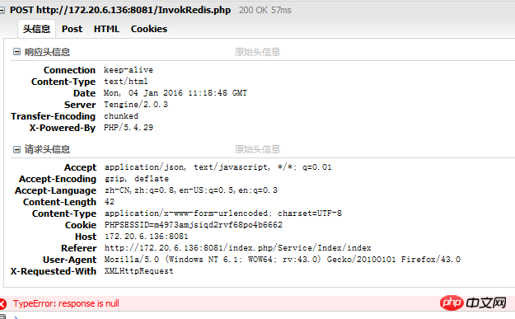Screen dimensions: 515x319
Task: Collapse the 响应头信息 section
Action: [x=16, y=52]
